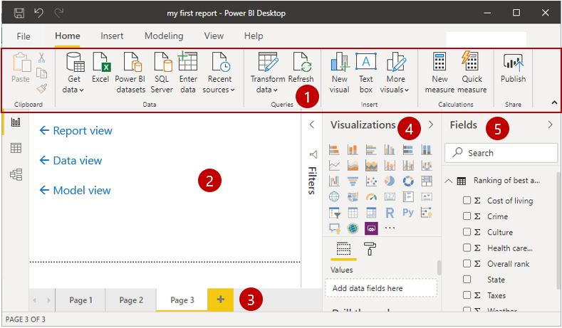Switch to Data view in left sidebar
Viewport: 562px width, 328px height.
(16, 148)
